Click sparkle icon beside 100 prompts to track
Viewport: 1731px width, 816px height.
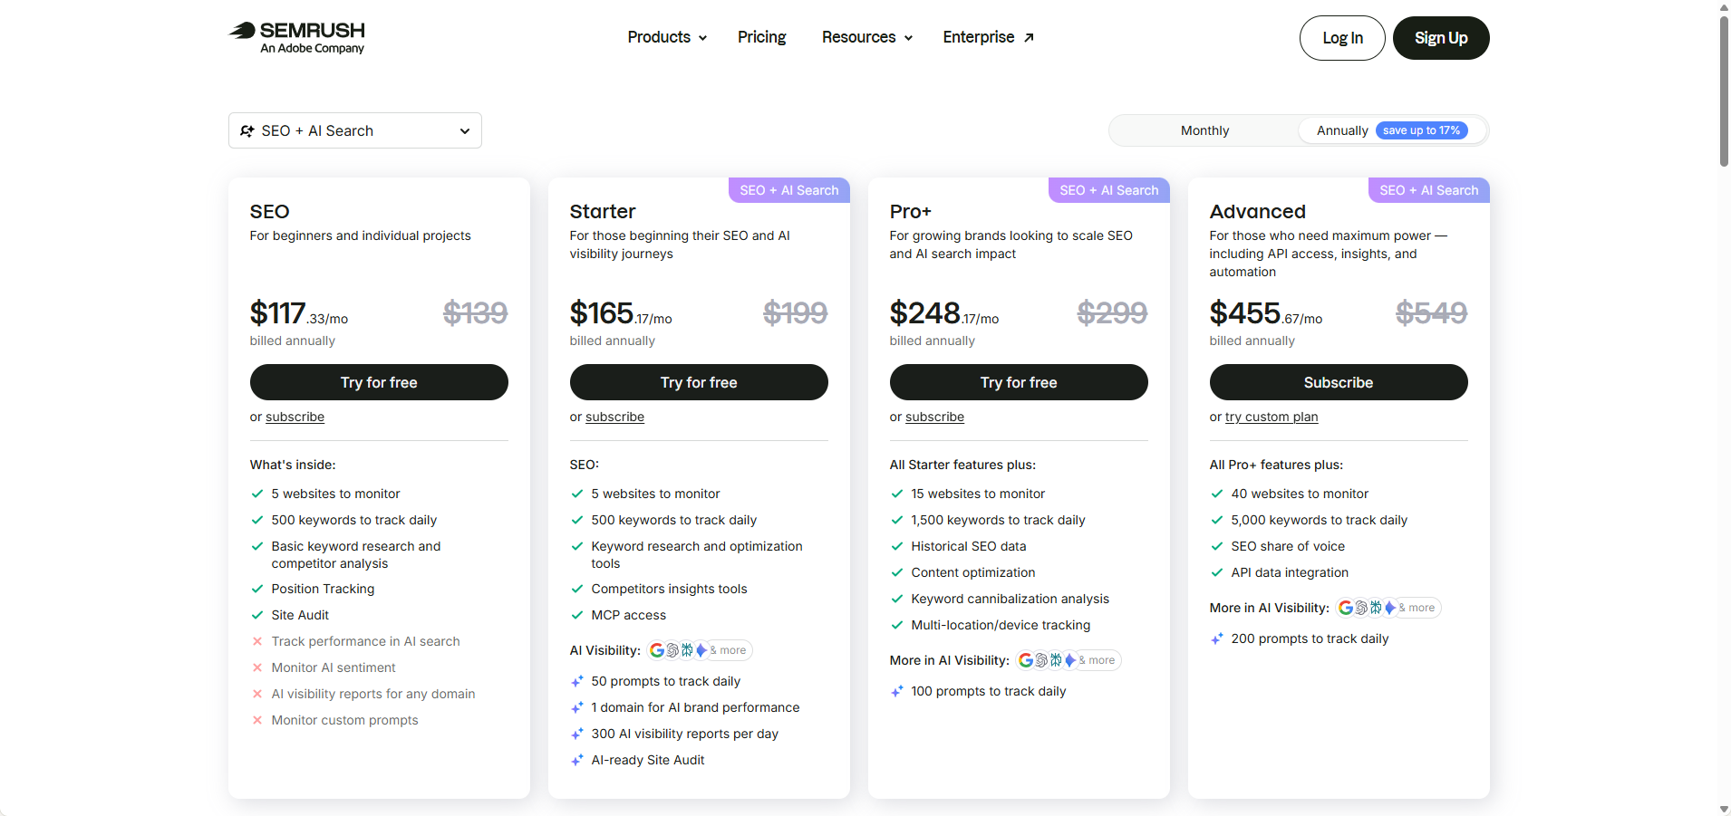click(x=896, y=691)
